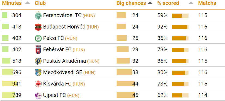Sort by % scored using its arrow

pyautogui.click(x=191, y=3)
